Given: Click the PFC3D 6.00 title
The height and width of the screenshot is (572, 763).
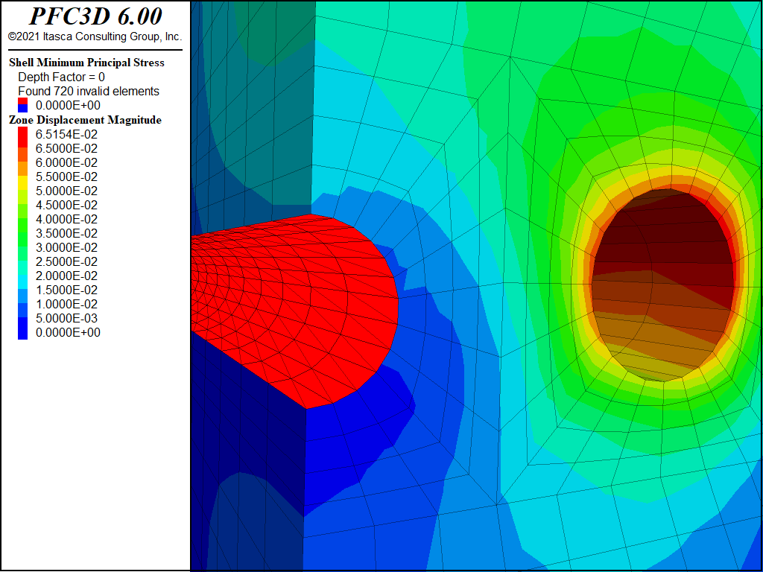Looking at the screenshot, I should coord(95,16).
